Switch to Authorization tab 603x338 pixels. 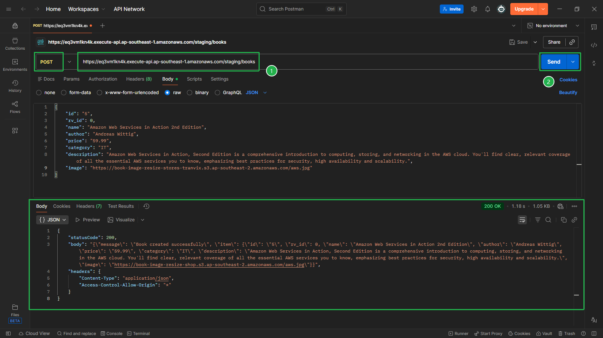tap(103, 79)
